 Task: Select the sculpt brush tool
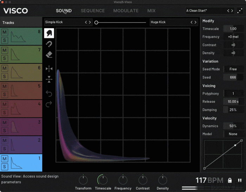point(49,33)
